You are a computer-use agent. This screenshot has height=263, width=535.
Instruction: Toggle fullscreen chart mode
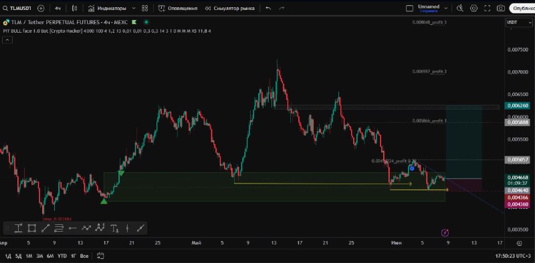(488, 8)
